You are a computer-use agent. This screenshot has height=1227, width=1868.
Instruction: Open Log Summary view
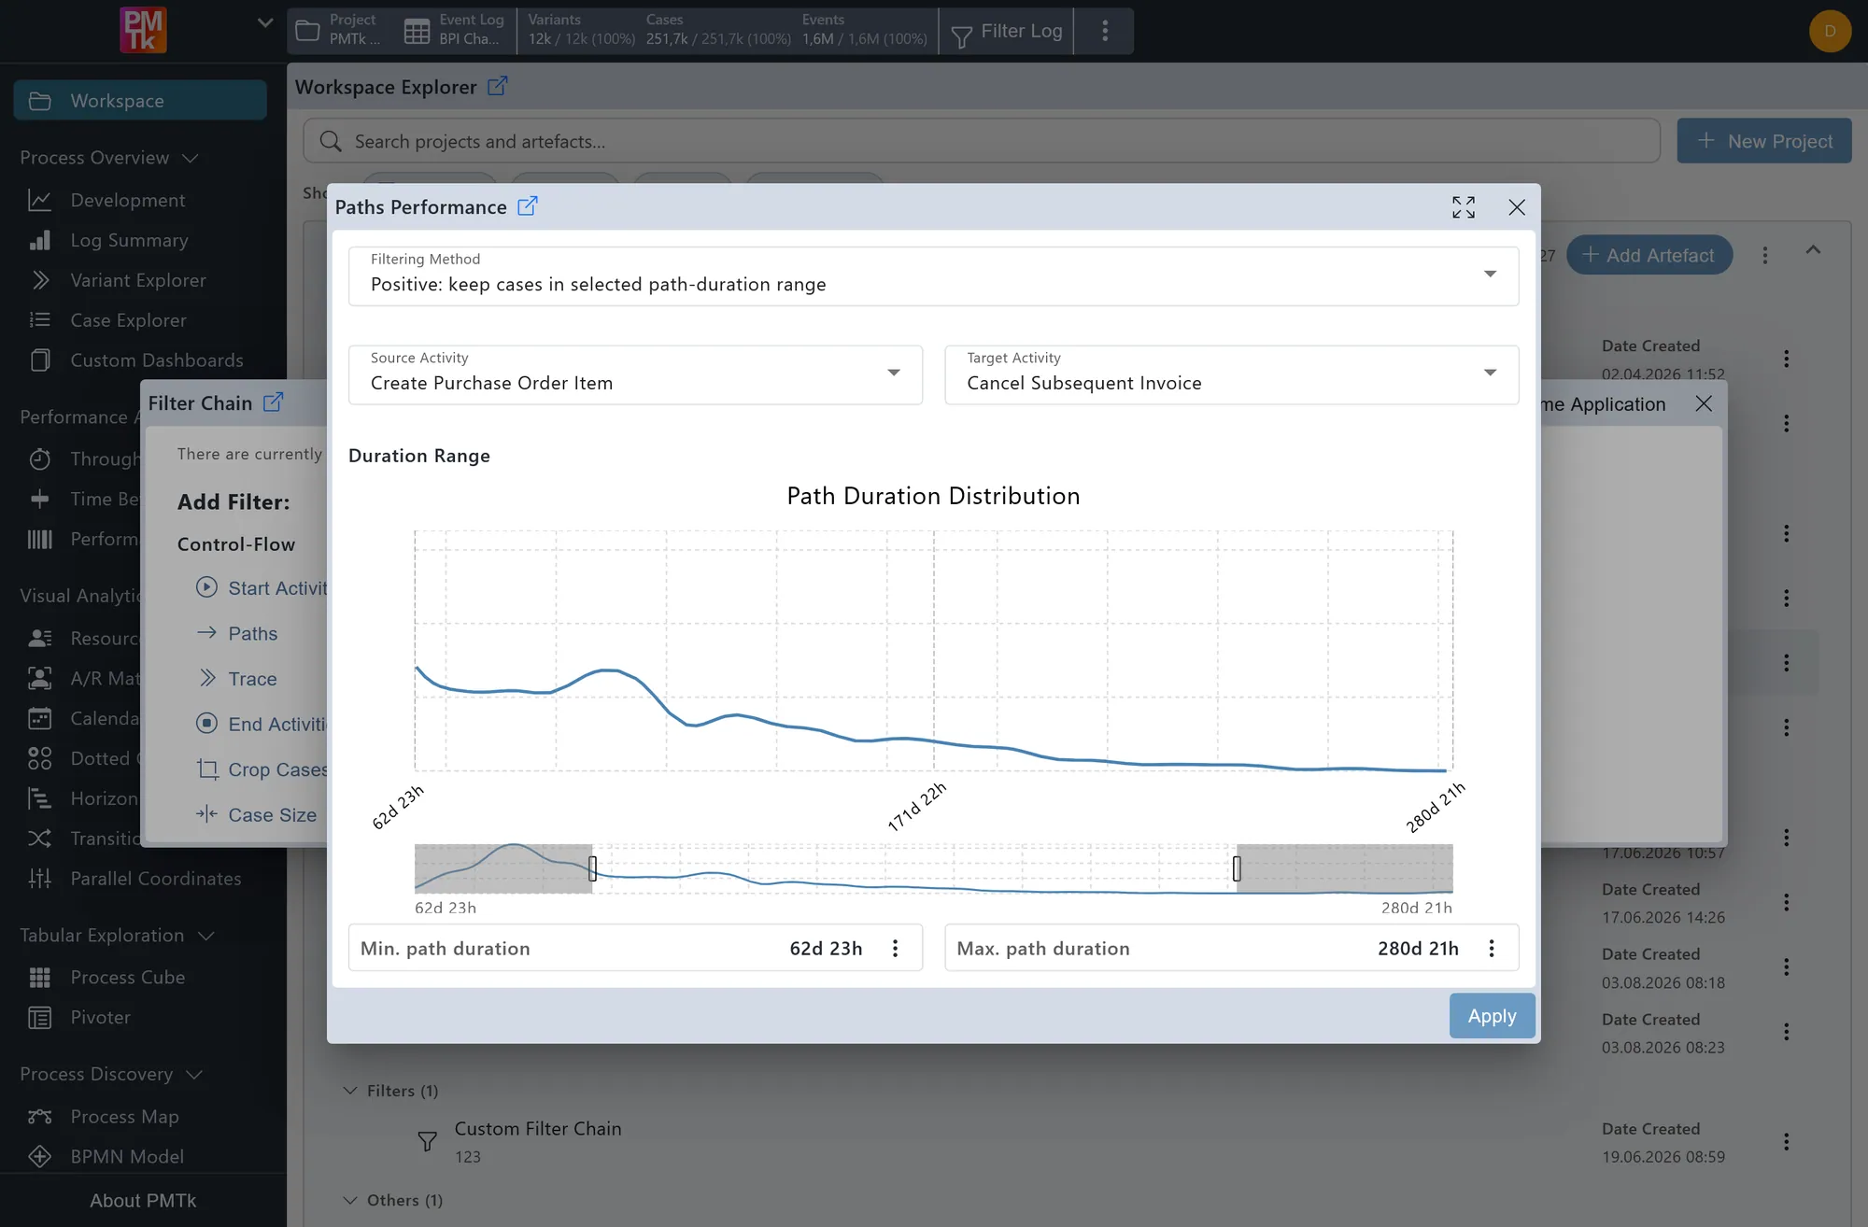tap(129, 240)
